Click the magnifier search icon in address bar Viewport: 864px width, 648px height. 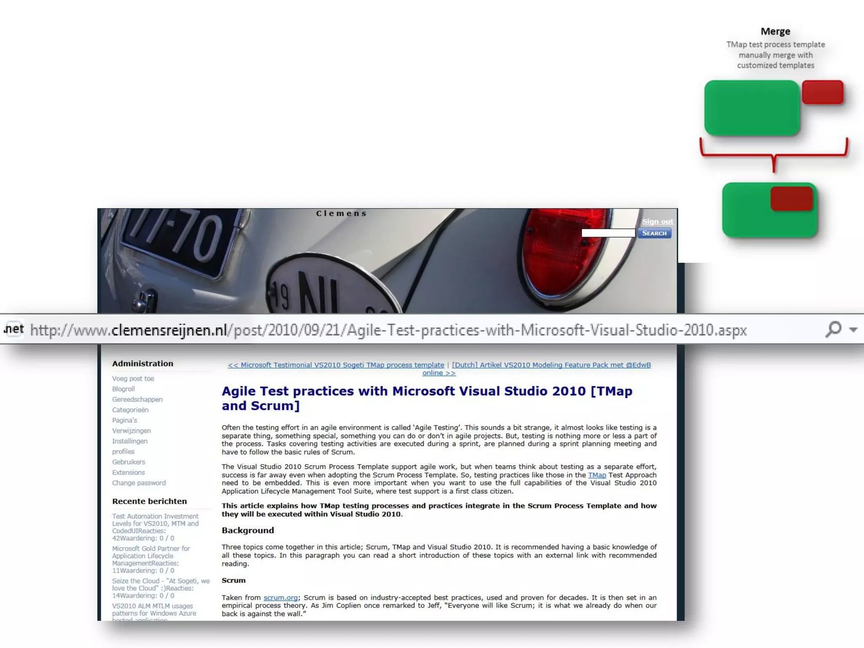pos(833,329)
